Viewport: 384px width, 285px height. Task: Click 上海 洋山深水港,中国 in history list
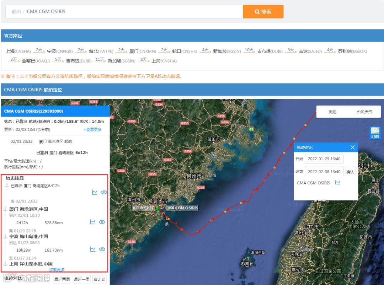pos(31,264)
